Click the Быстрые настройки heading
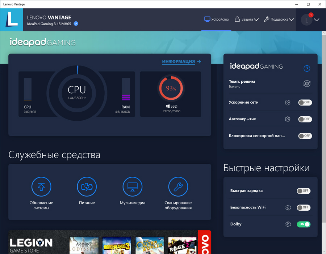 coord(266,168)
